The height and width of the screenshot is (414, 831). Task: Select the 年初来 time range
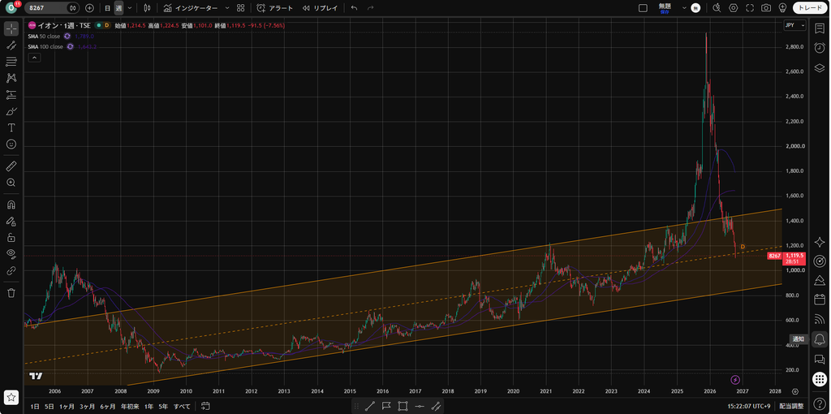[130, 407]
